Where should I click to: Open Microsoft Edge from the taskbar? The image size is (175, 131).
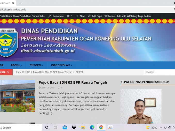pyautogui.click(x=92, y=127)
